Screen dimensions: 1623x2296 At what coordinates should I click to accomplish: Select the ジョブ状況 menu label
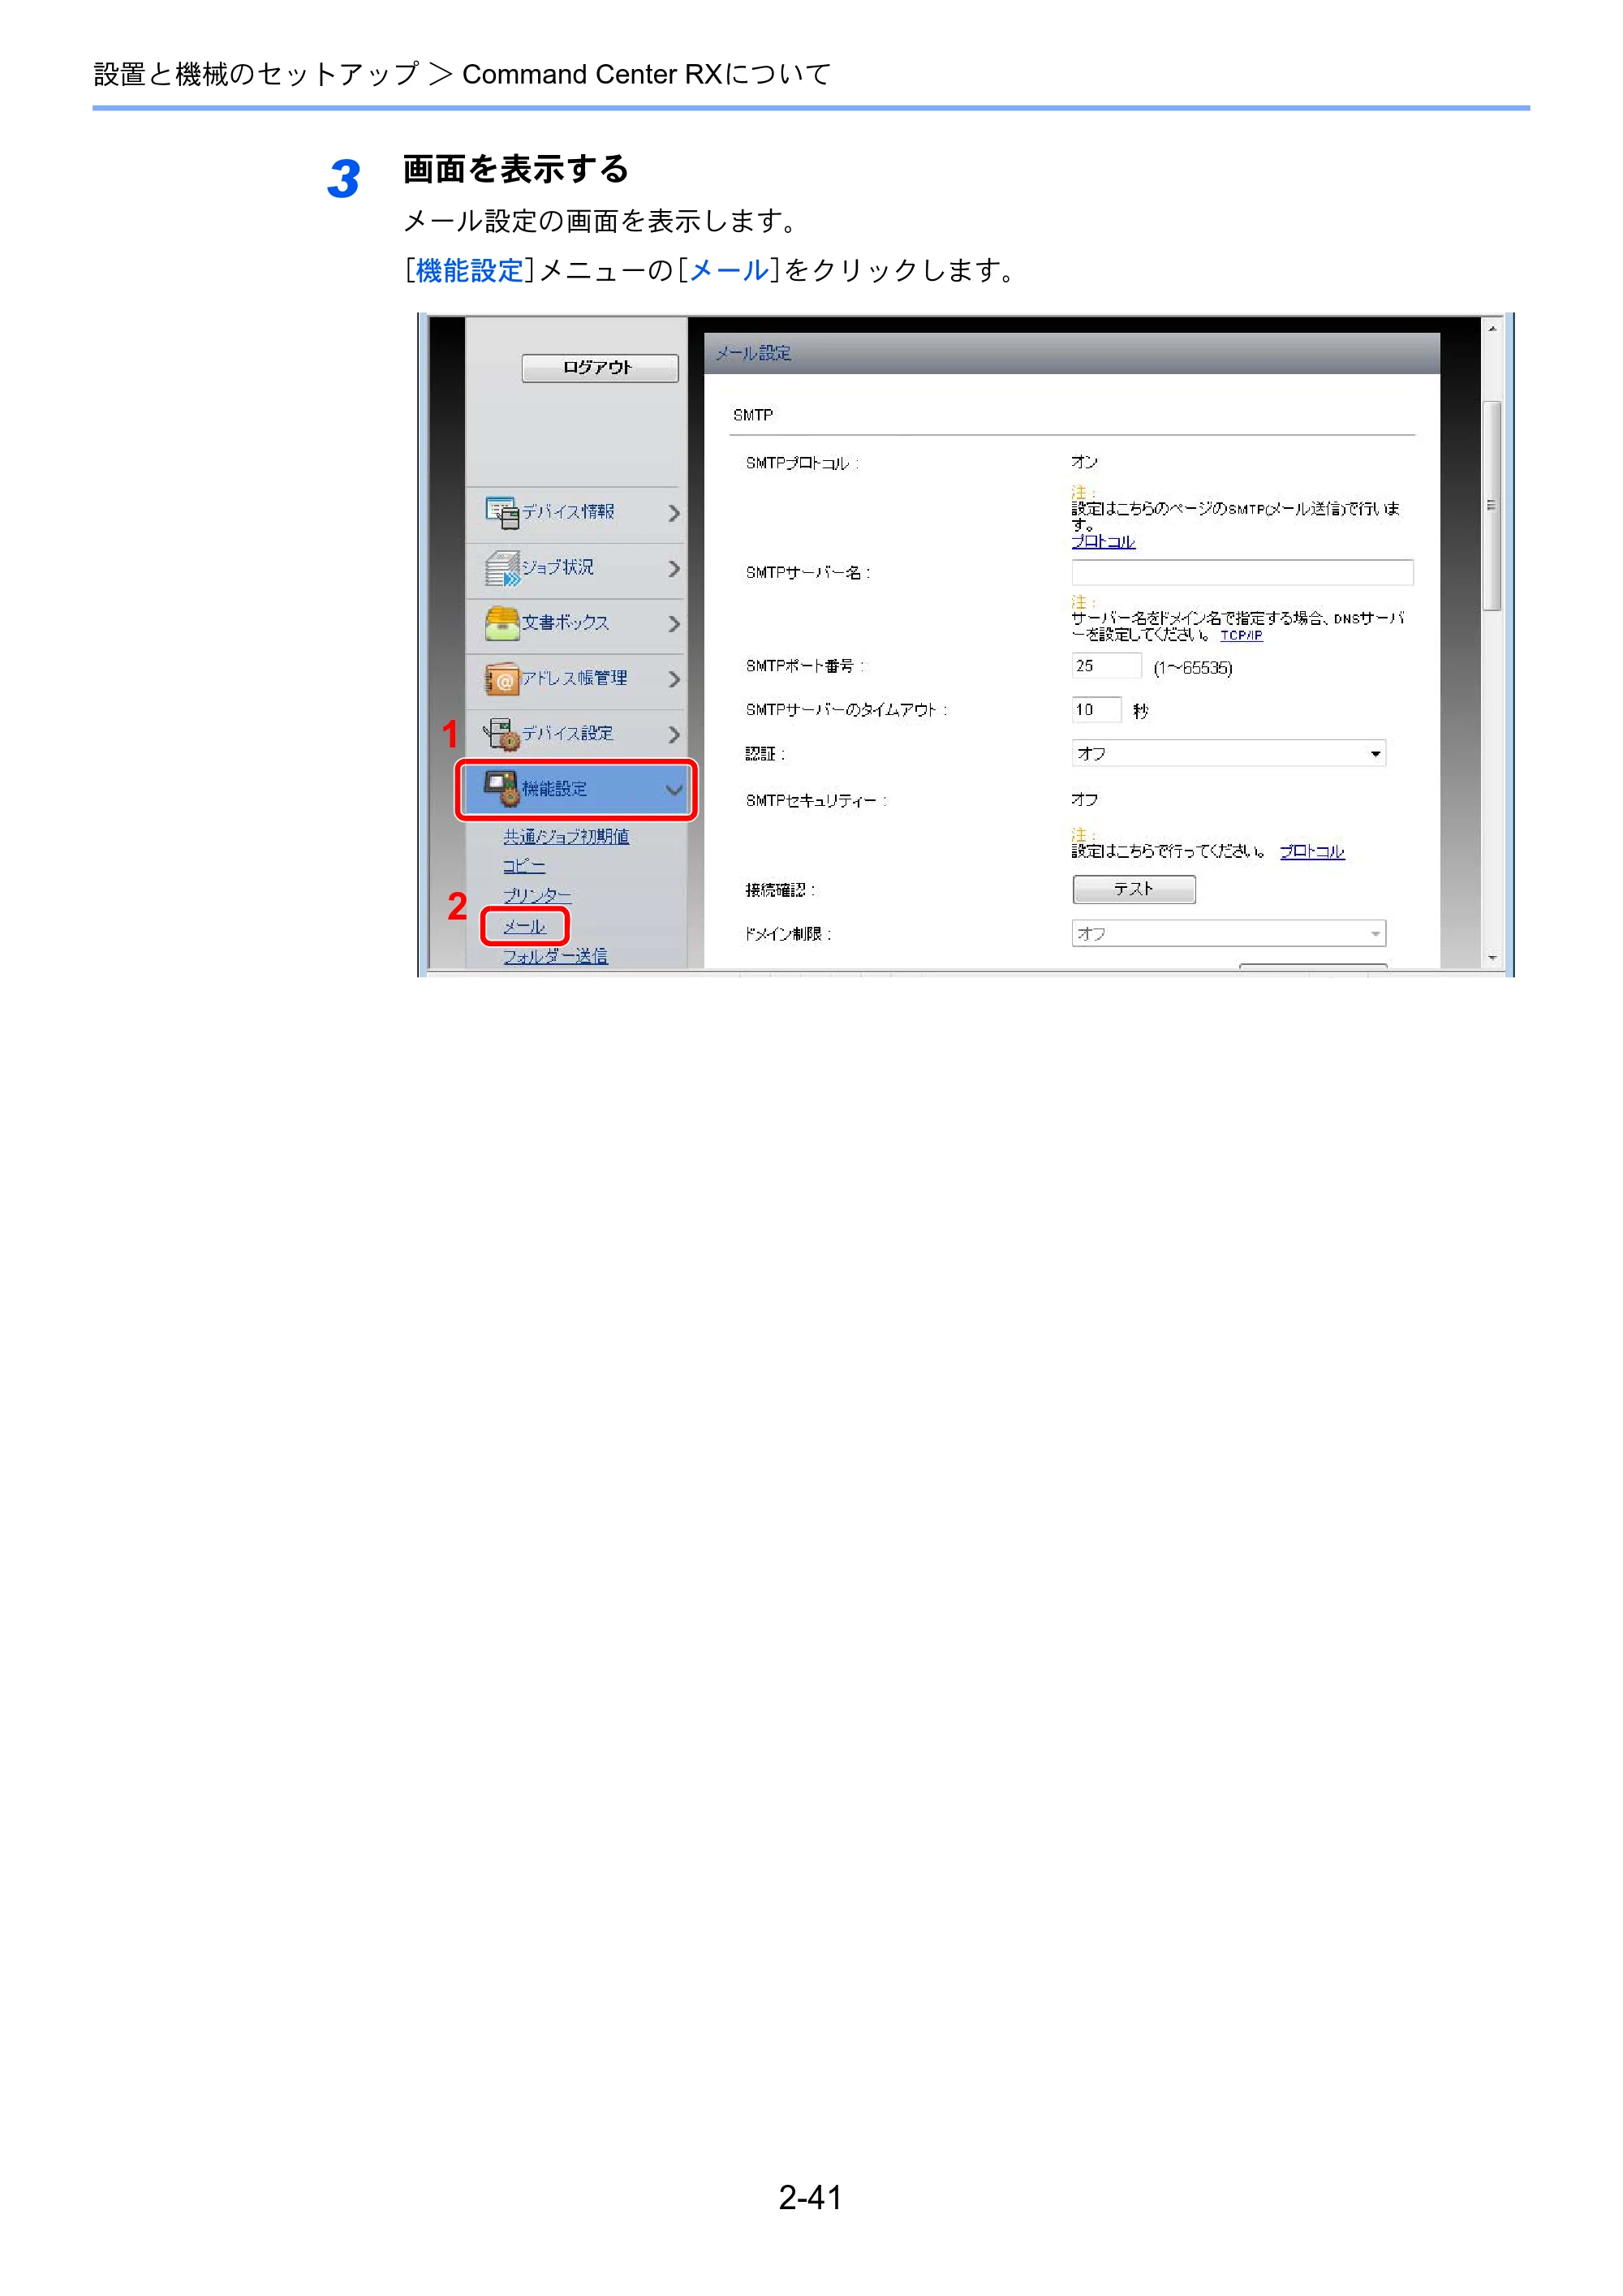[558, 568]
